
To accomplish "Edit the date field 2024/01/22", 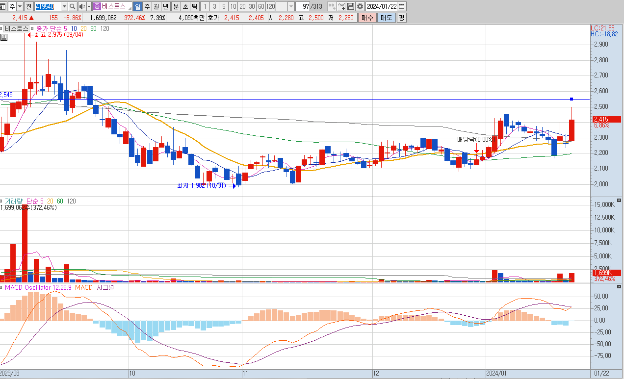I will (x=382, y=6).
